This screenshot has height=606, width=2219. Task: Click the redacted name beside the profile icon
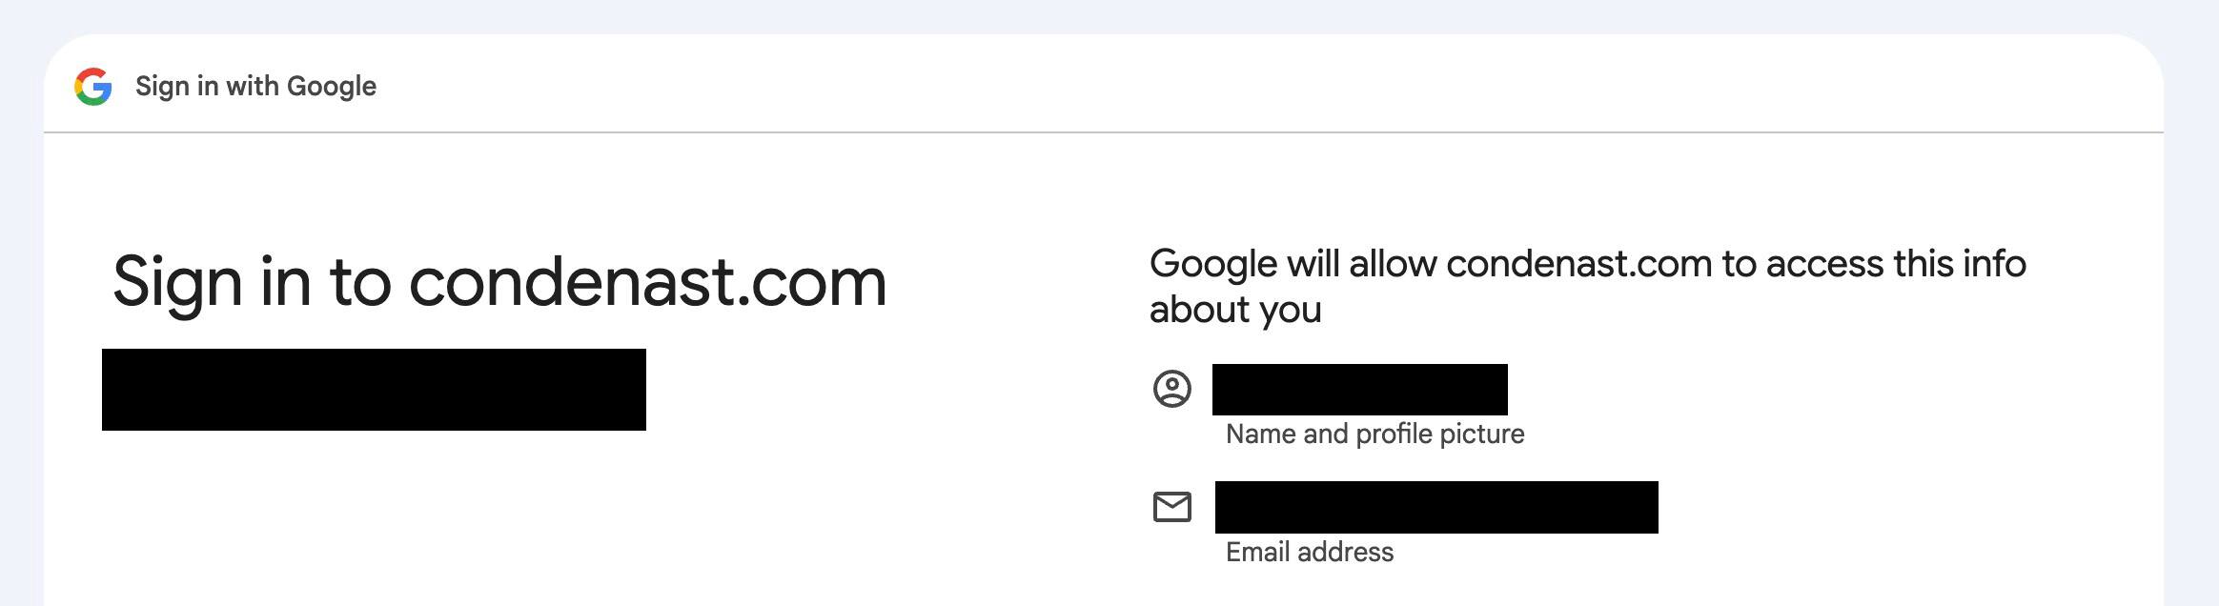1359,390
